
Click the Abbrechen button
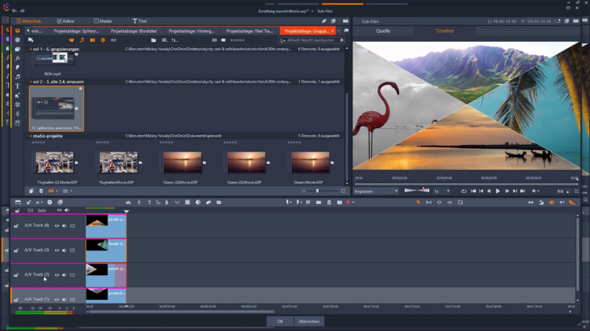tap(309, 321)
